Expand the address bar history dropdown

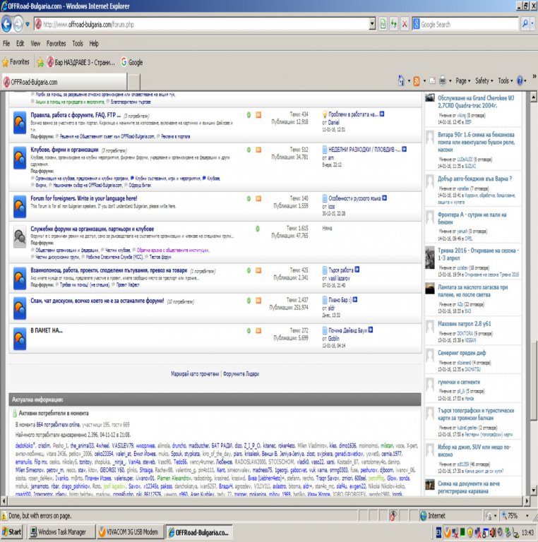point(373,24)
